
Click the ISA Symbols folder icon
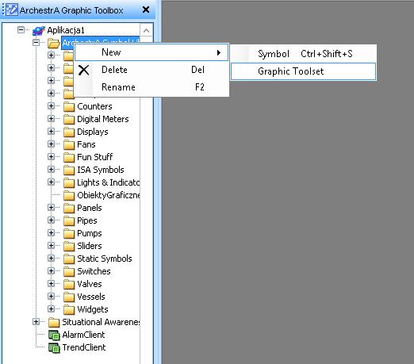(69, 170)
